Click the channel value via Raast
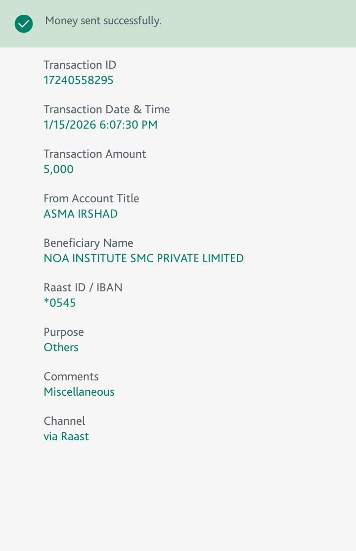The image size is (356, 551). click(x=66, y=436)
